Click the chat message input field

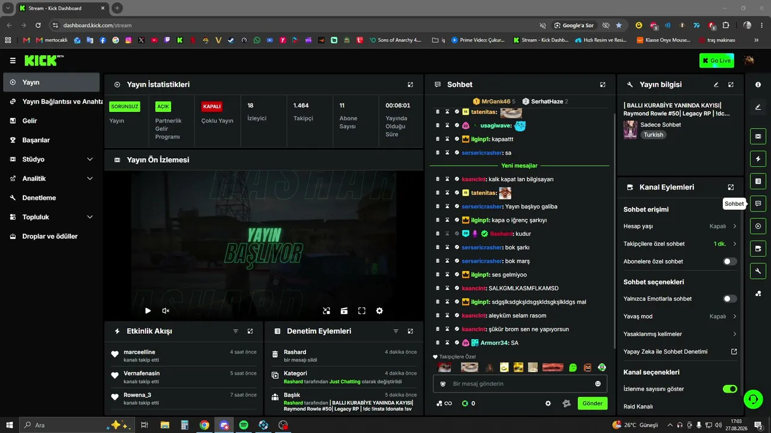[x=520, y=384]
